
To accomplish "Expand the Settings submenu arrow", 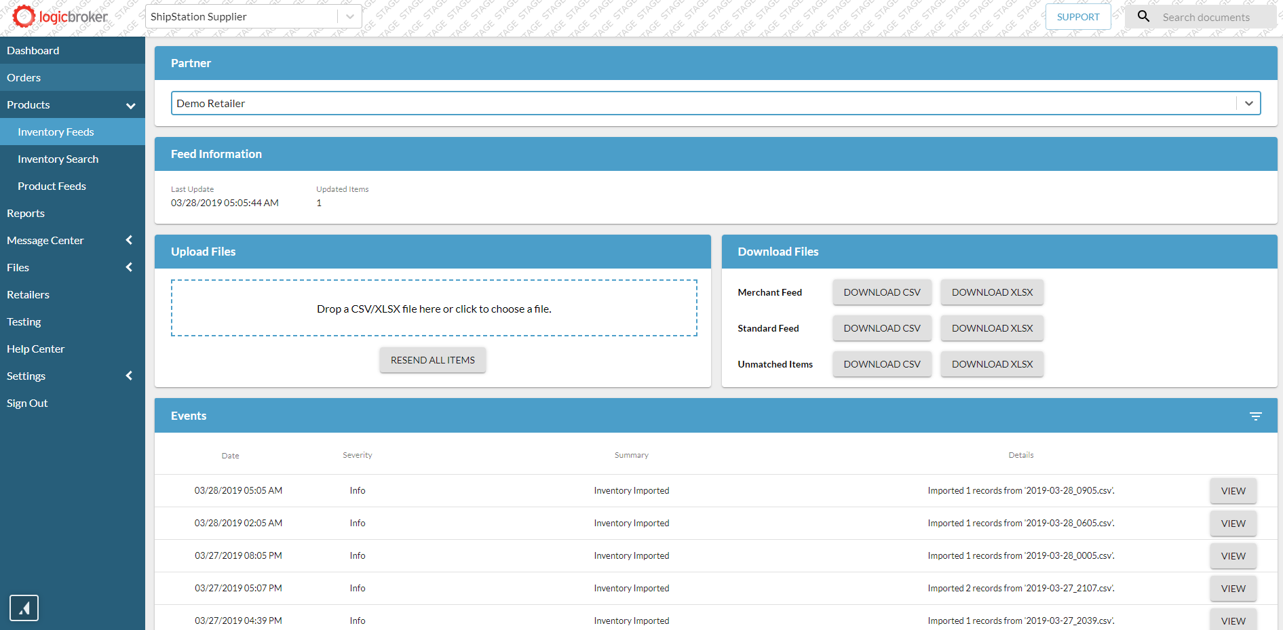I will pyautogui.click(x=129, y=376).
